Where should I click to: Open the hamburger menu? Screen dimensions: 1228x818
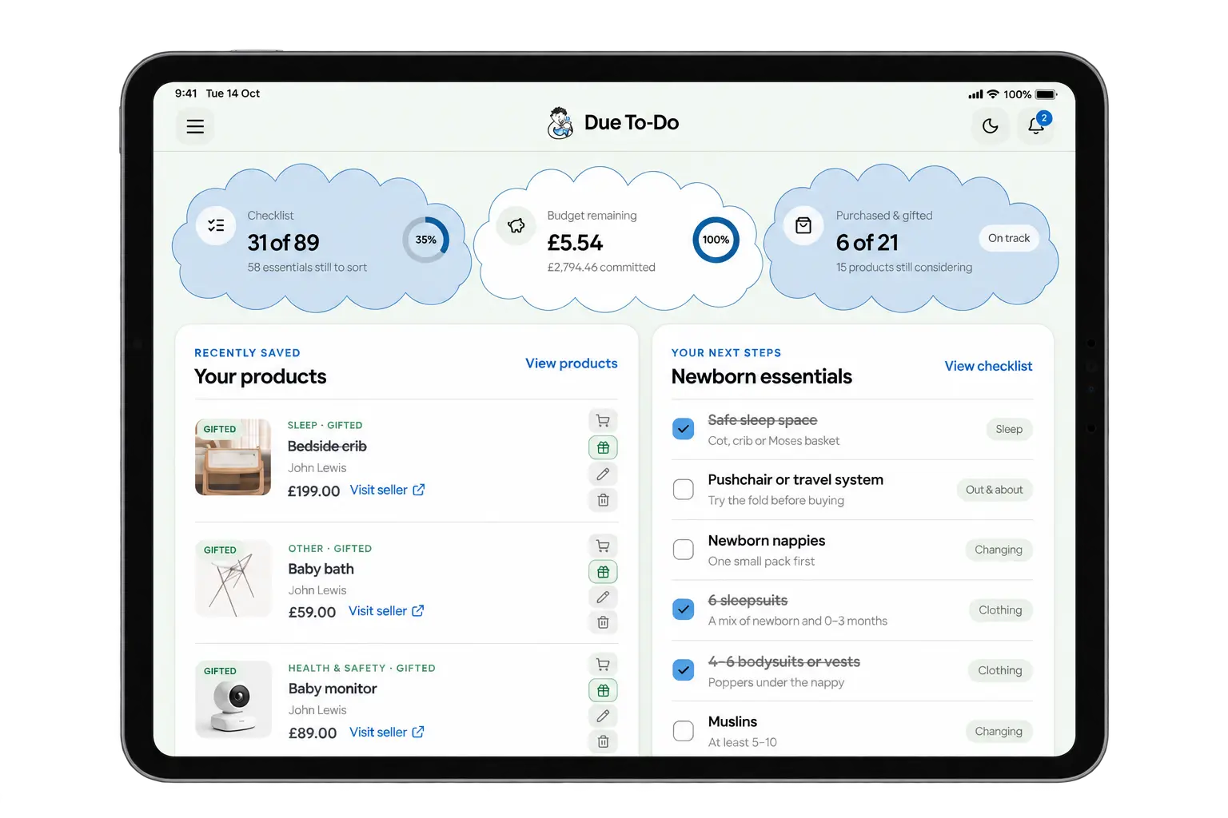[195, 126]
